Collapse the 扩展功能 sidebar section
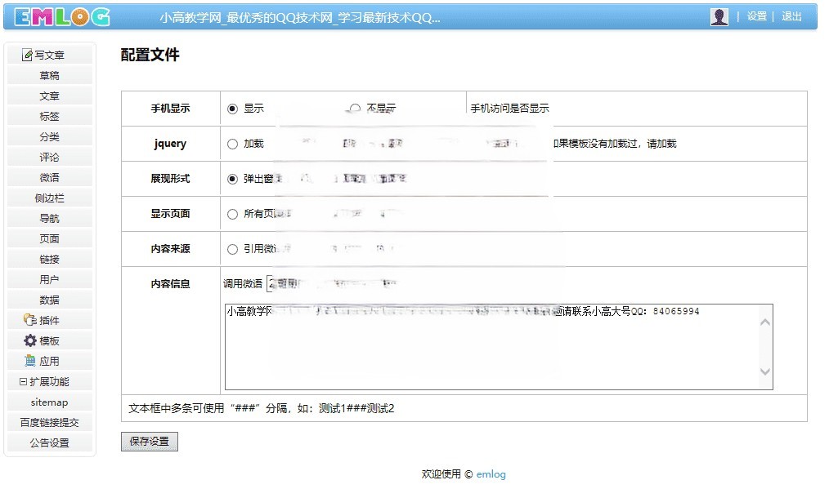The width and height of the screenshot is (829, 489). coord(23,381)
